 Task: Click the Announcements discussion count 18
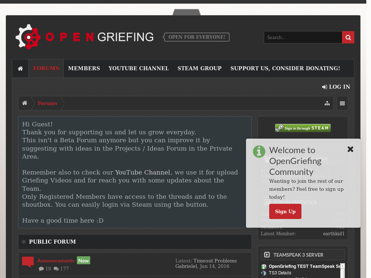(x=45, y=269)
